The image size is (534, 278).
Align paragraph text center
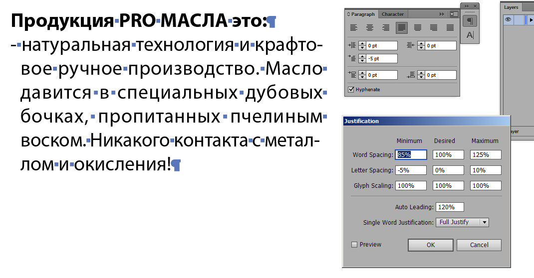(x=370, y=28)
